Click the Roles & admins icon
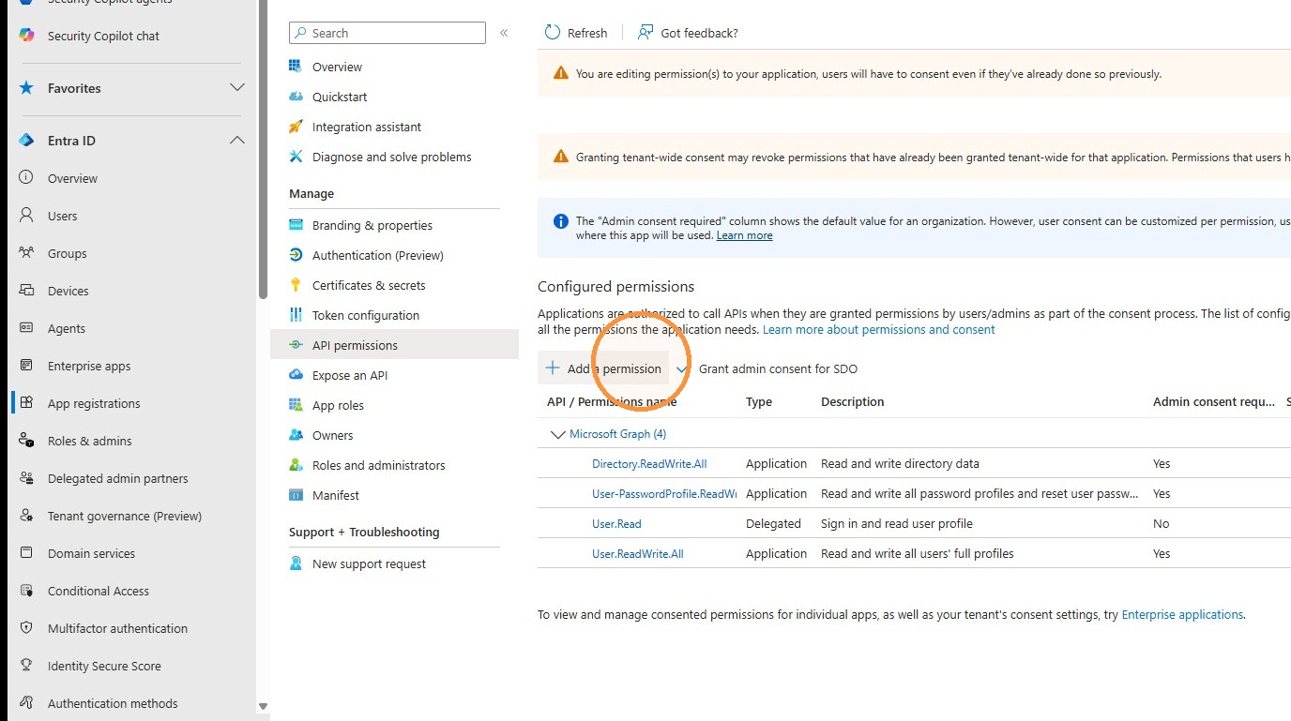 click(x=27, y=441)
